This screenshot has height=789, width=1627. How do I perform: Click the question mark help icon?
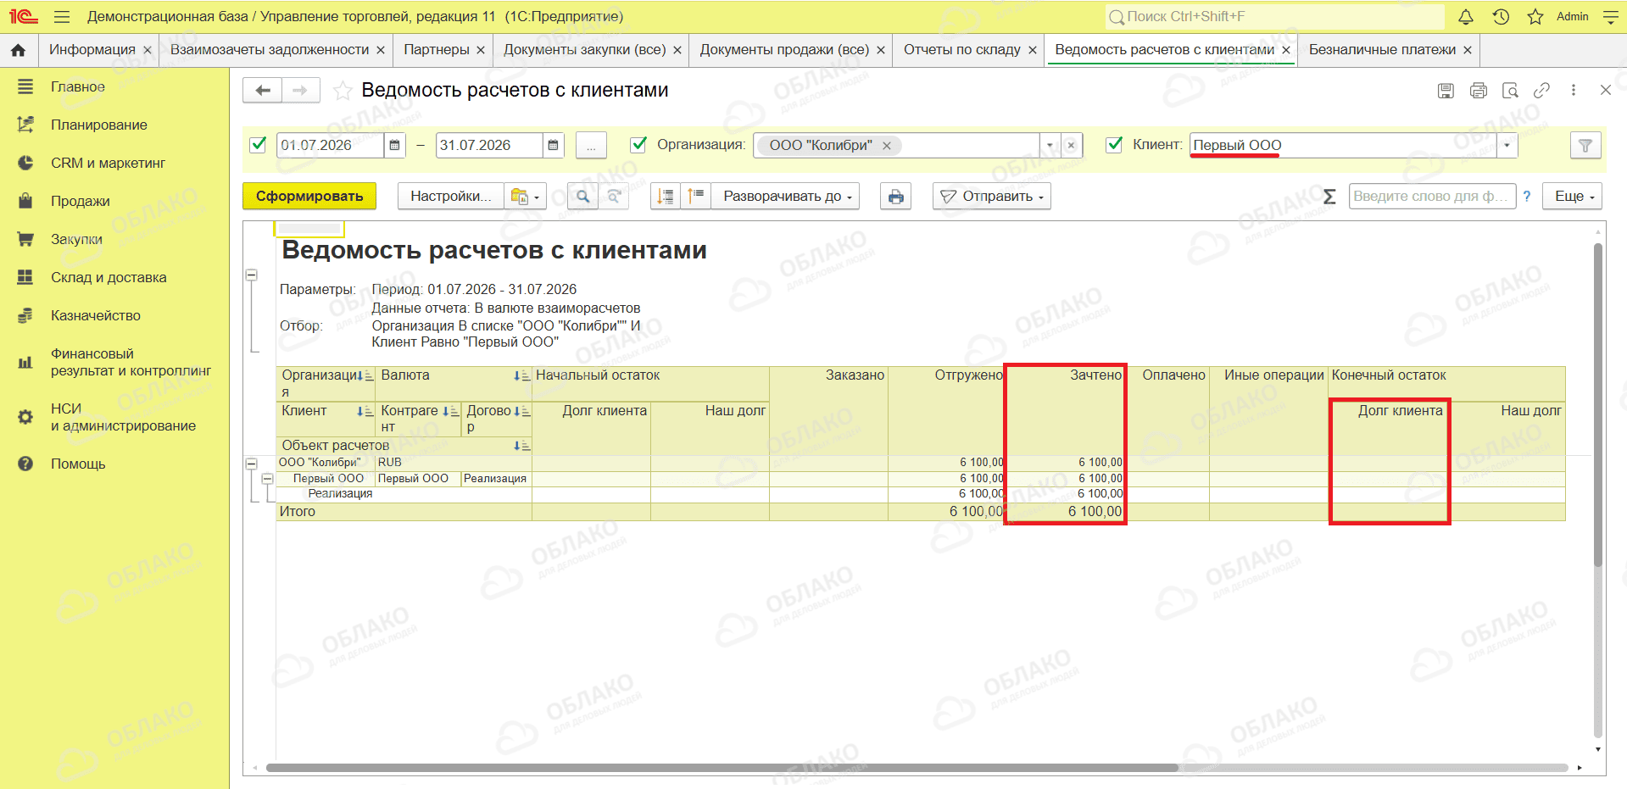pyautogui.click(x=1527, y=197)
